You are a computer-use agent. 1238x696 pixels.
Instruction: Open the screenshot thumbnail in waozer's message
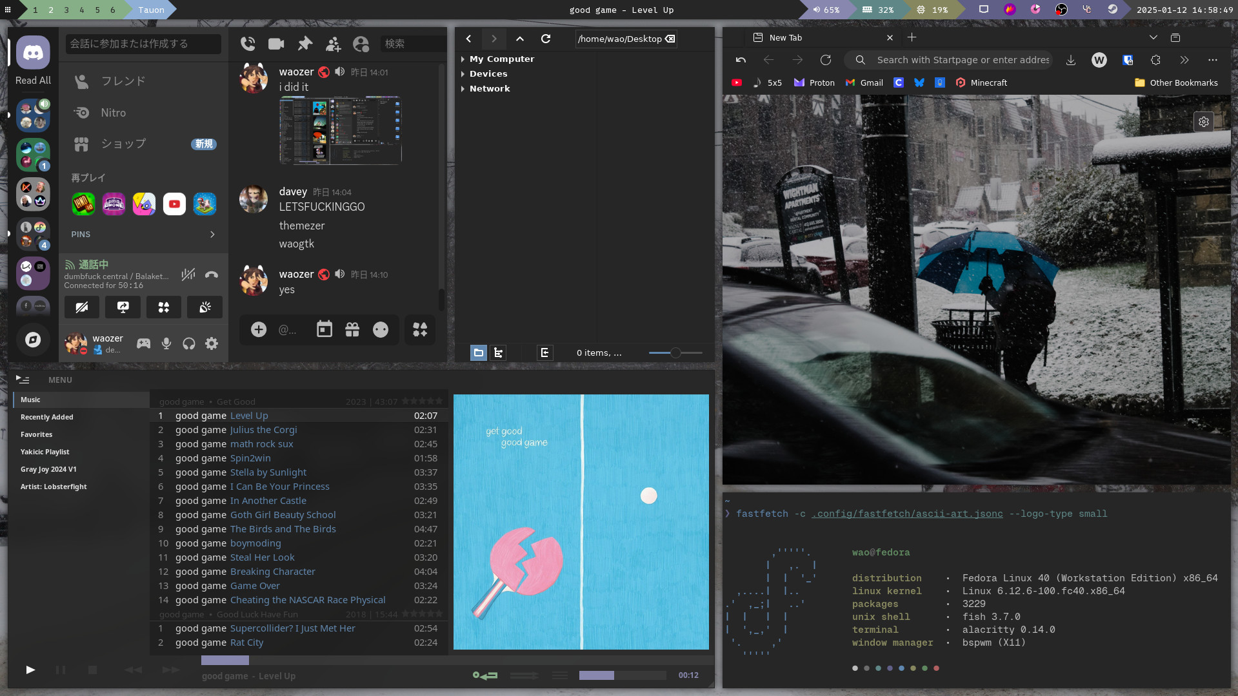point(341,130)
